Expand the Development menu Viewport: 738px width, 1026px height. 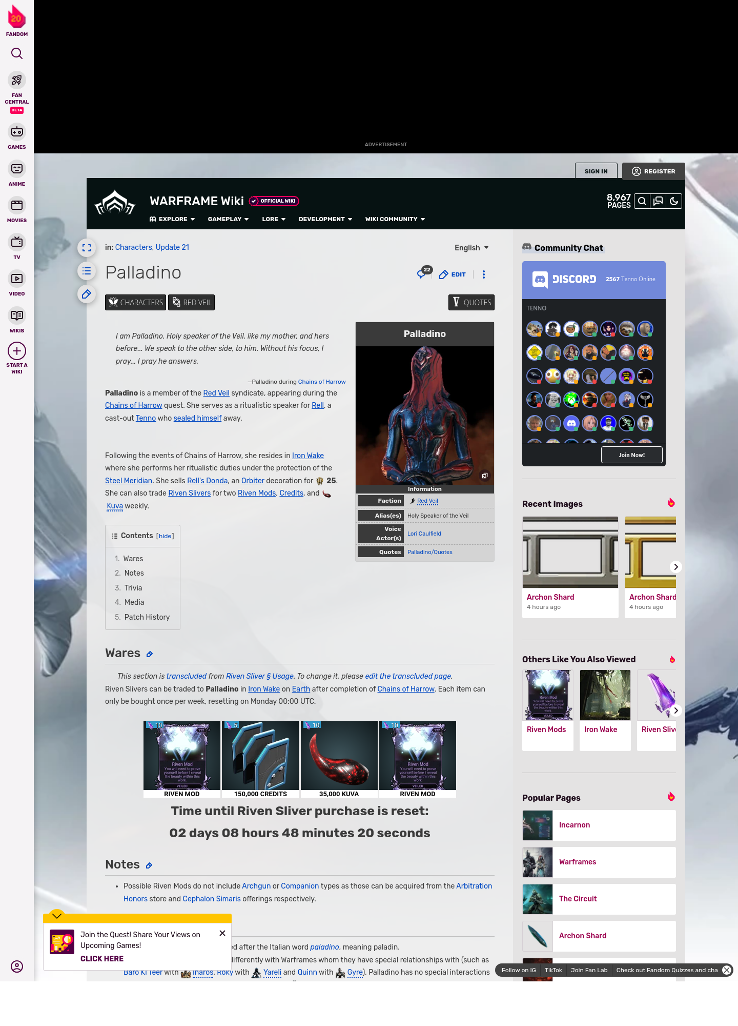pyautogui.click(x=325, y=219)
